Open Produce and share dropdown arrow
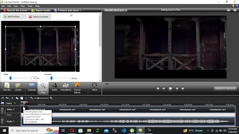This screenshot has width=239, height=134. point(80,10)
